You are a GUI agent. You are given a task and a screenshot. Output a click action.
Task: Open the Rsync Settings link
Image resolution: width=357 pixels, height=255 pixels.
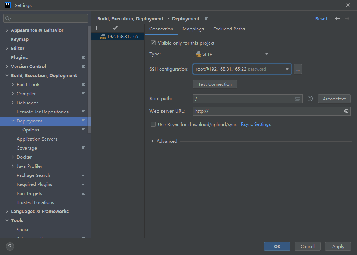pos(256,124)
